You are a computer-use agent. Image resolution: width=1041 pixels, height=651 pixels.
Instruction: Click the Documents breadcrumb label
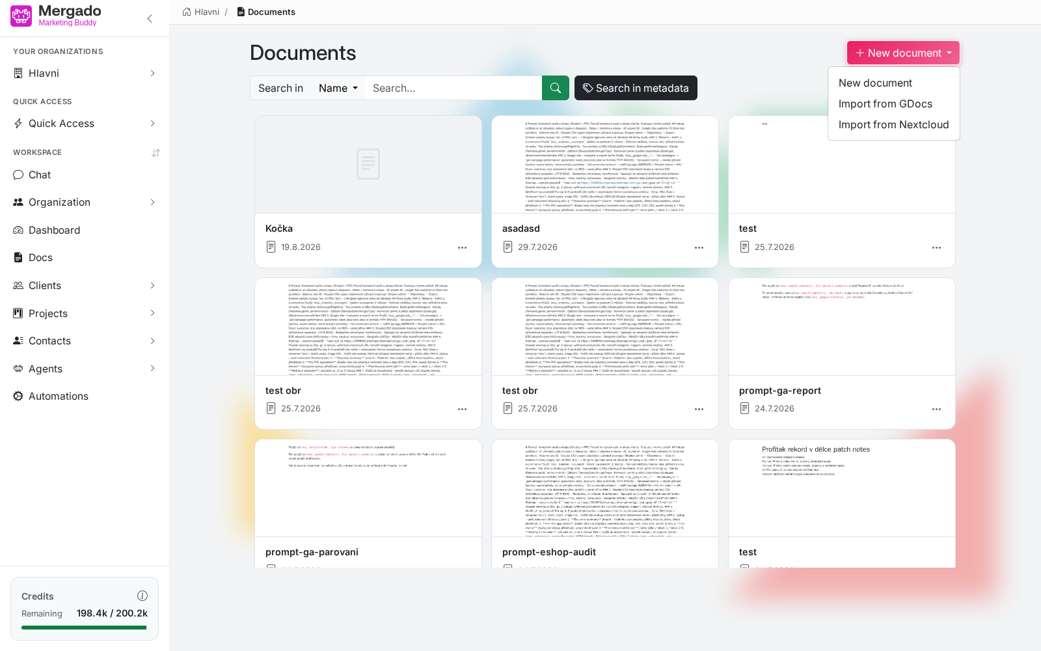[x=271, y=12]
